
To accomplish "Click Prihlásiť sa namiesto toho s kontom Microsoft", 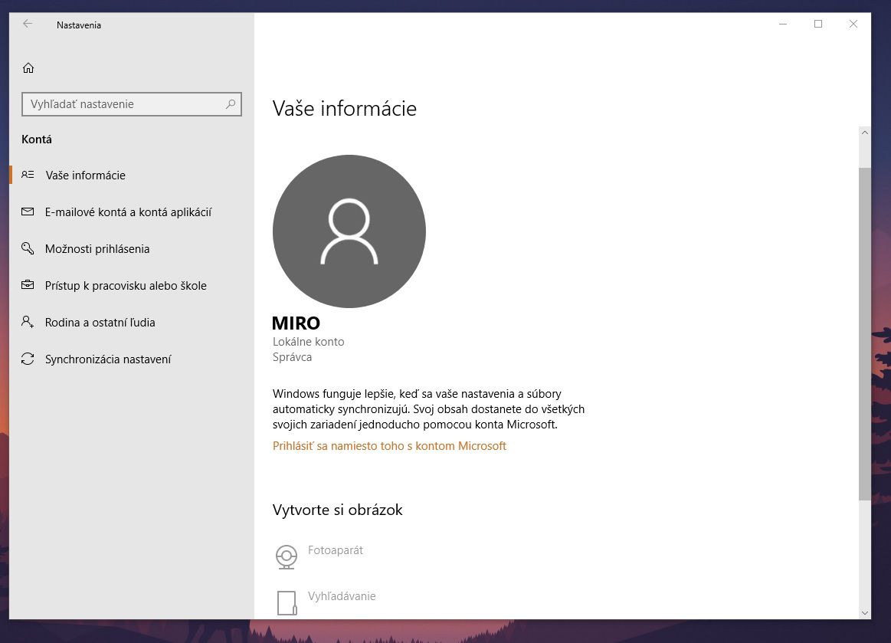I will tap(389, 446).
